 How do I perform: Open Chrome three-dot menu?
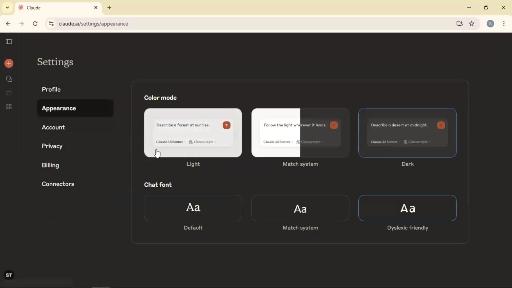[504, 24]
